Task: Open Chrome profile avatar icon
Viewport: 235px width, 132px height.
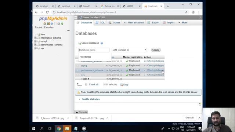Action: click(193, 12)
